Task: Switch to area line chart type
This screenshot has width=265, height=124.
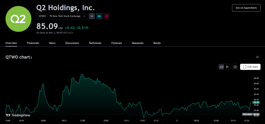Action: tap(222, 67)
